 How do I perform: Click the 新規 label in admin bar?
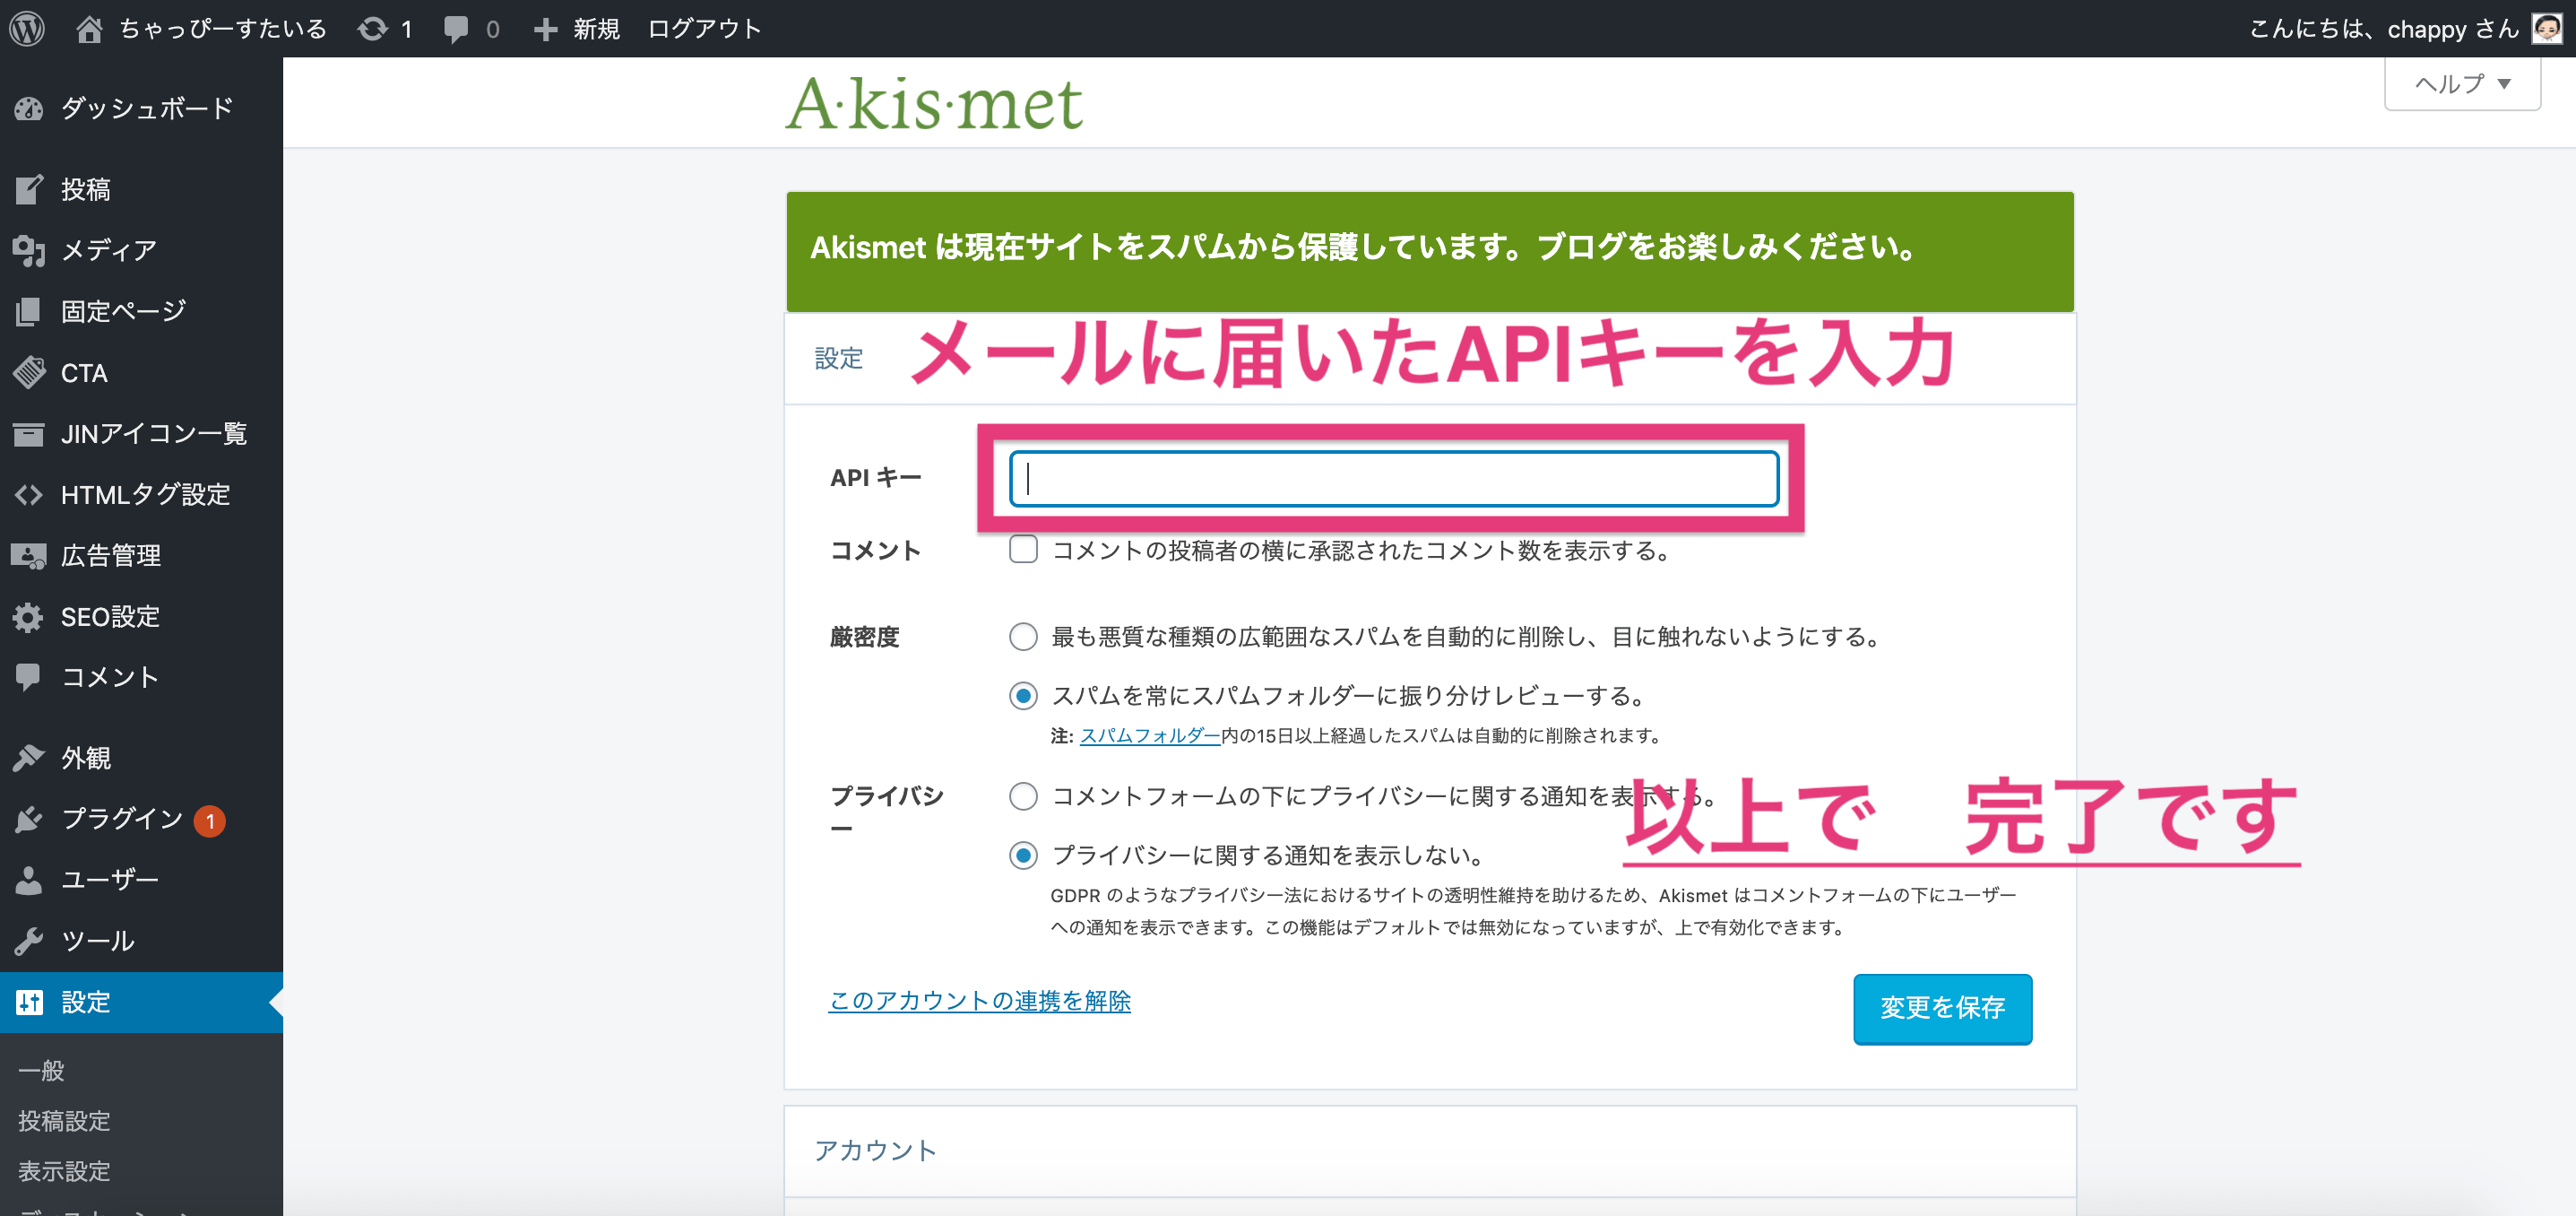click(596, 29)
